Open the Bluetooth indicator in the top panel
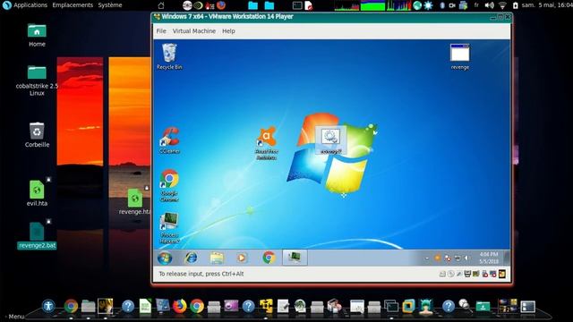This screenshot has height=322, width=573. coord(441,5)
